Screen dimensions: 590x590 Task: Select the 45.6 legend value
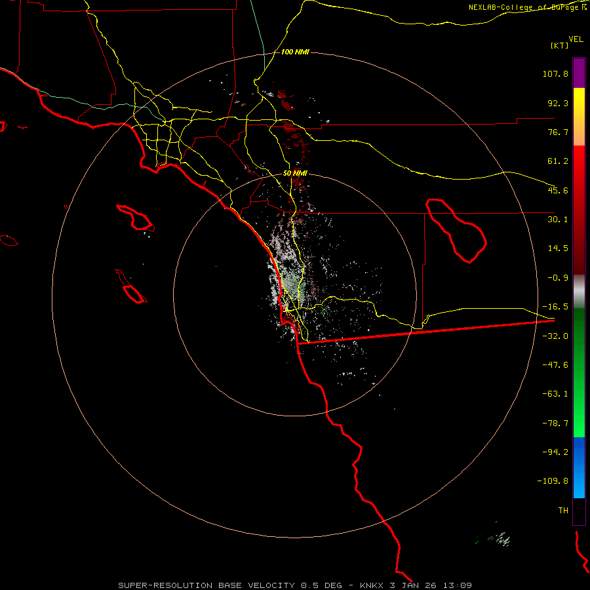(558, 190)
